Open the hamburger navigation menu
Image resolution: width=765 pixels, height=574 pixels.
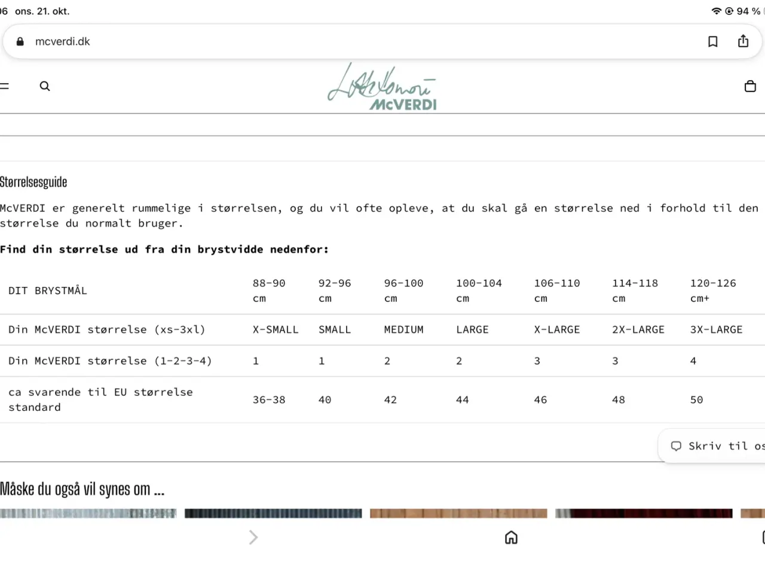(x=4, y=86)
